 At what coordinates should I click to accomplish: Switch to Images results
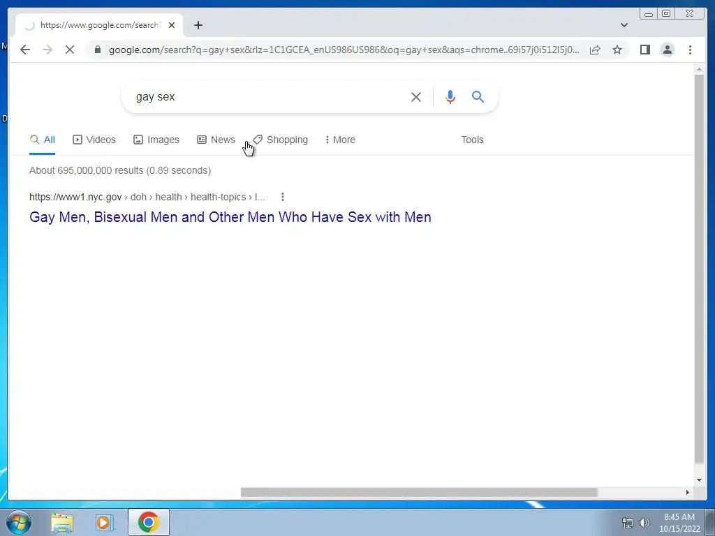click(x=156, y=140)
